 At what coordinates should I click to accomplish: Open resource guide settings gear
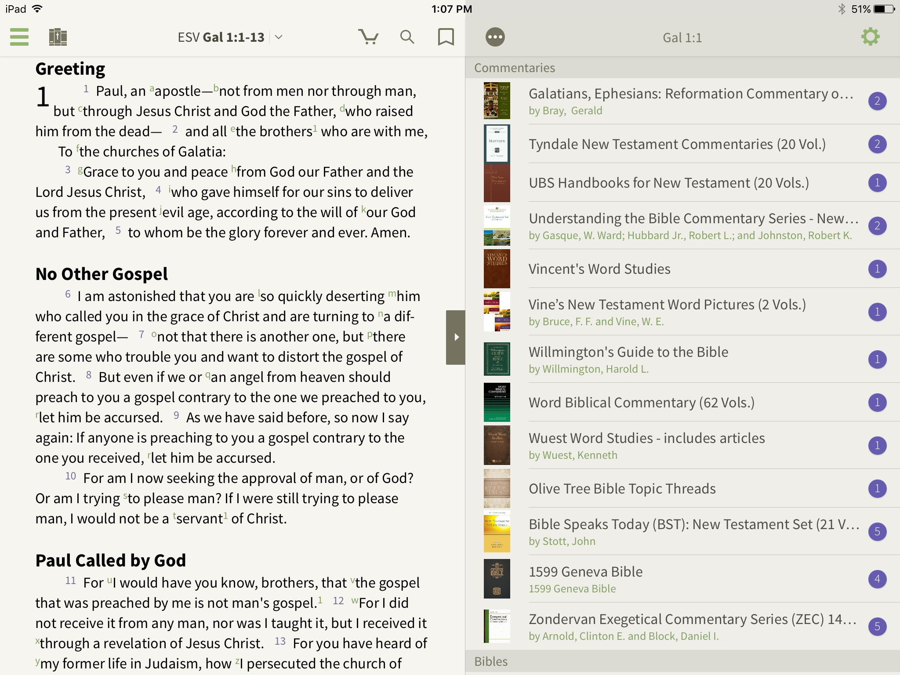coord(870,37)
